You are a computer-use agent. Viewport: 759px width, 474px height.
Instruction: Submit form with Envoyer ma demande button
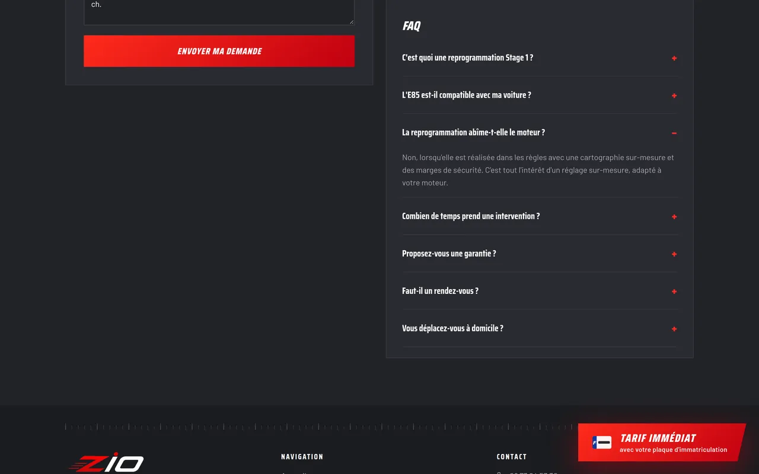pos(219,51)
